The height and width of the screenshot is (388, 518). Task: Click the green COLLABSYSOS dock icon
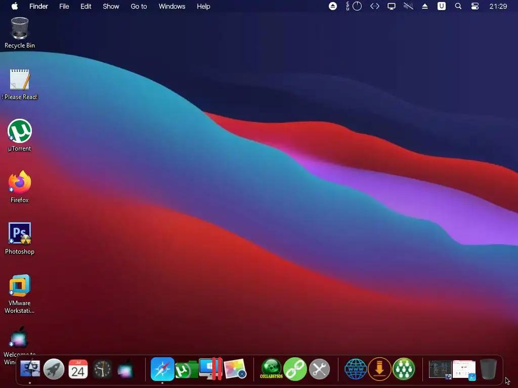point(271,369)
